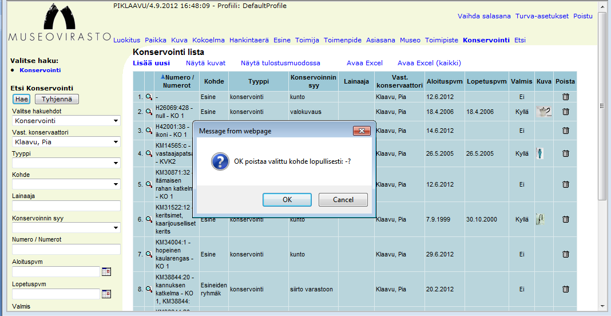
Task: Click the Hae search button
Action: [22, 99]
